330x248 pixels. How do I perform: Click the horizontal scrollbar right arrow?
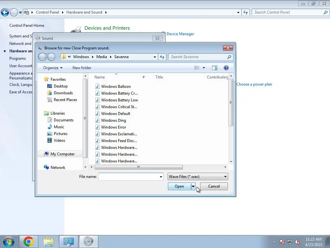225,167
